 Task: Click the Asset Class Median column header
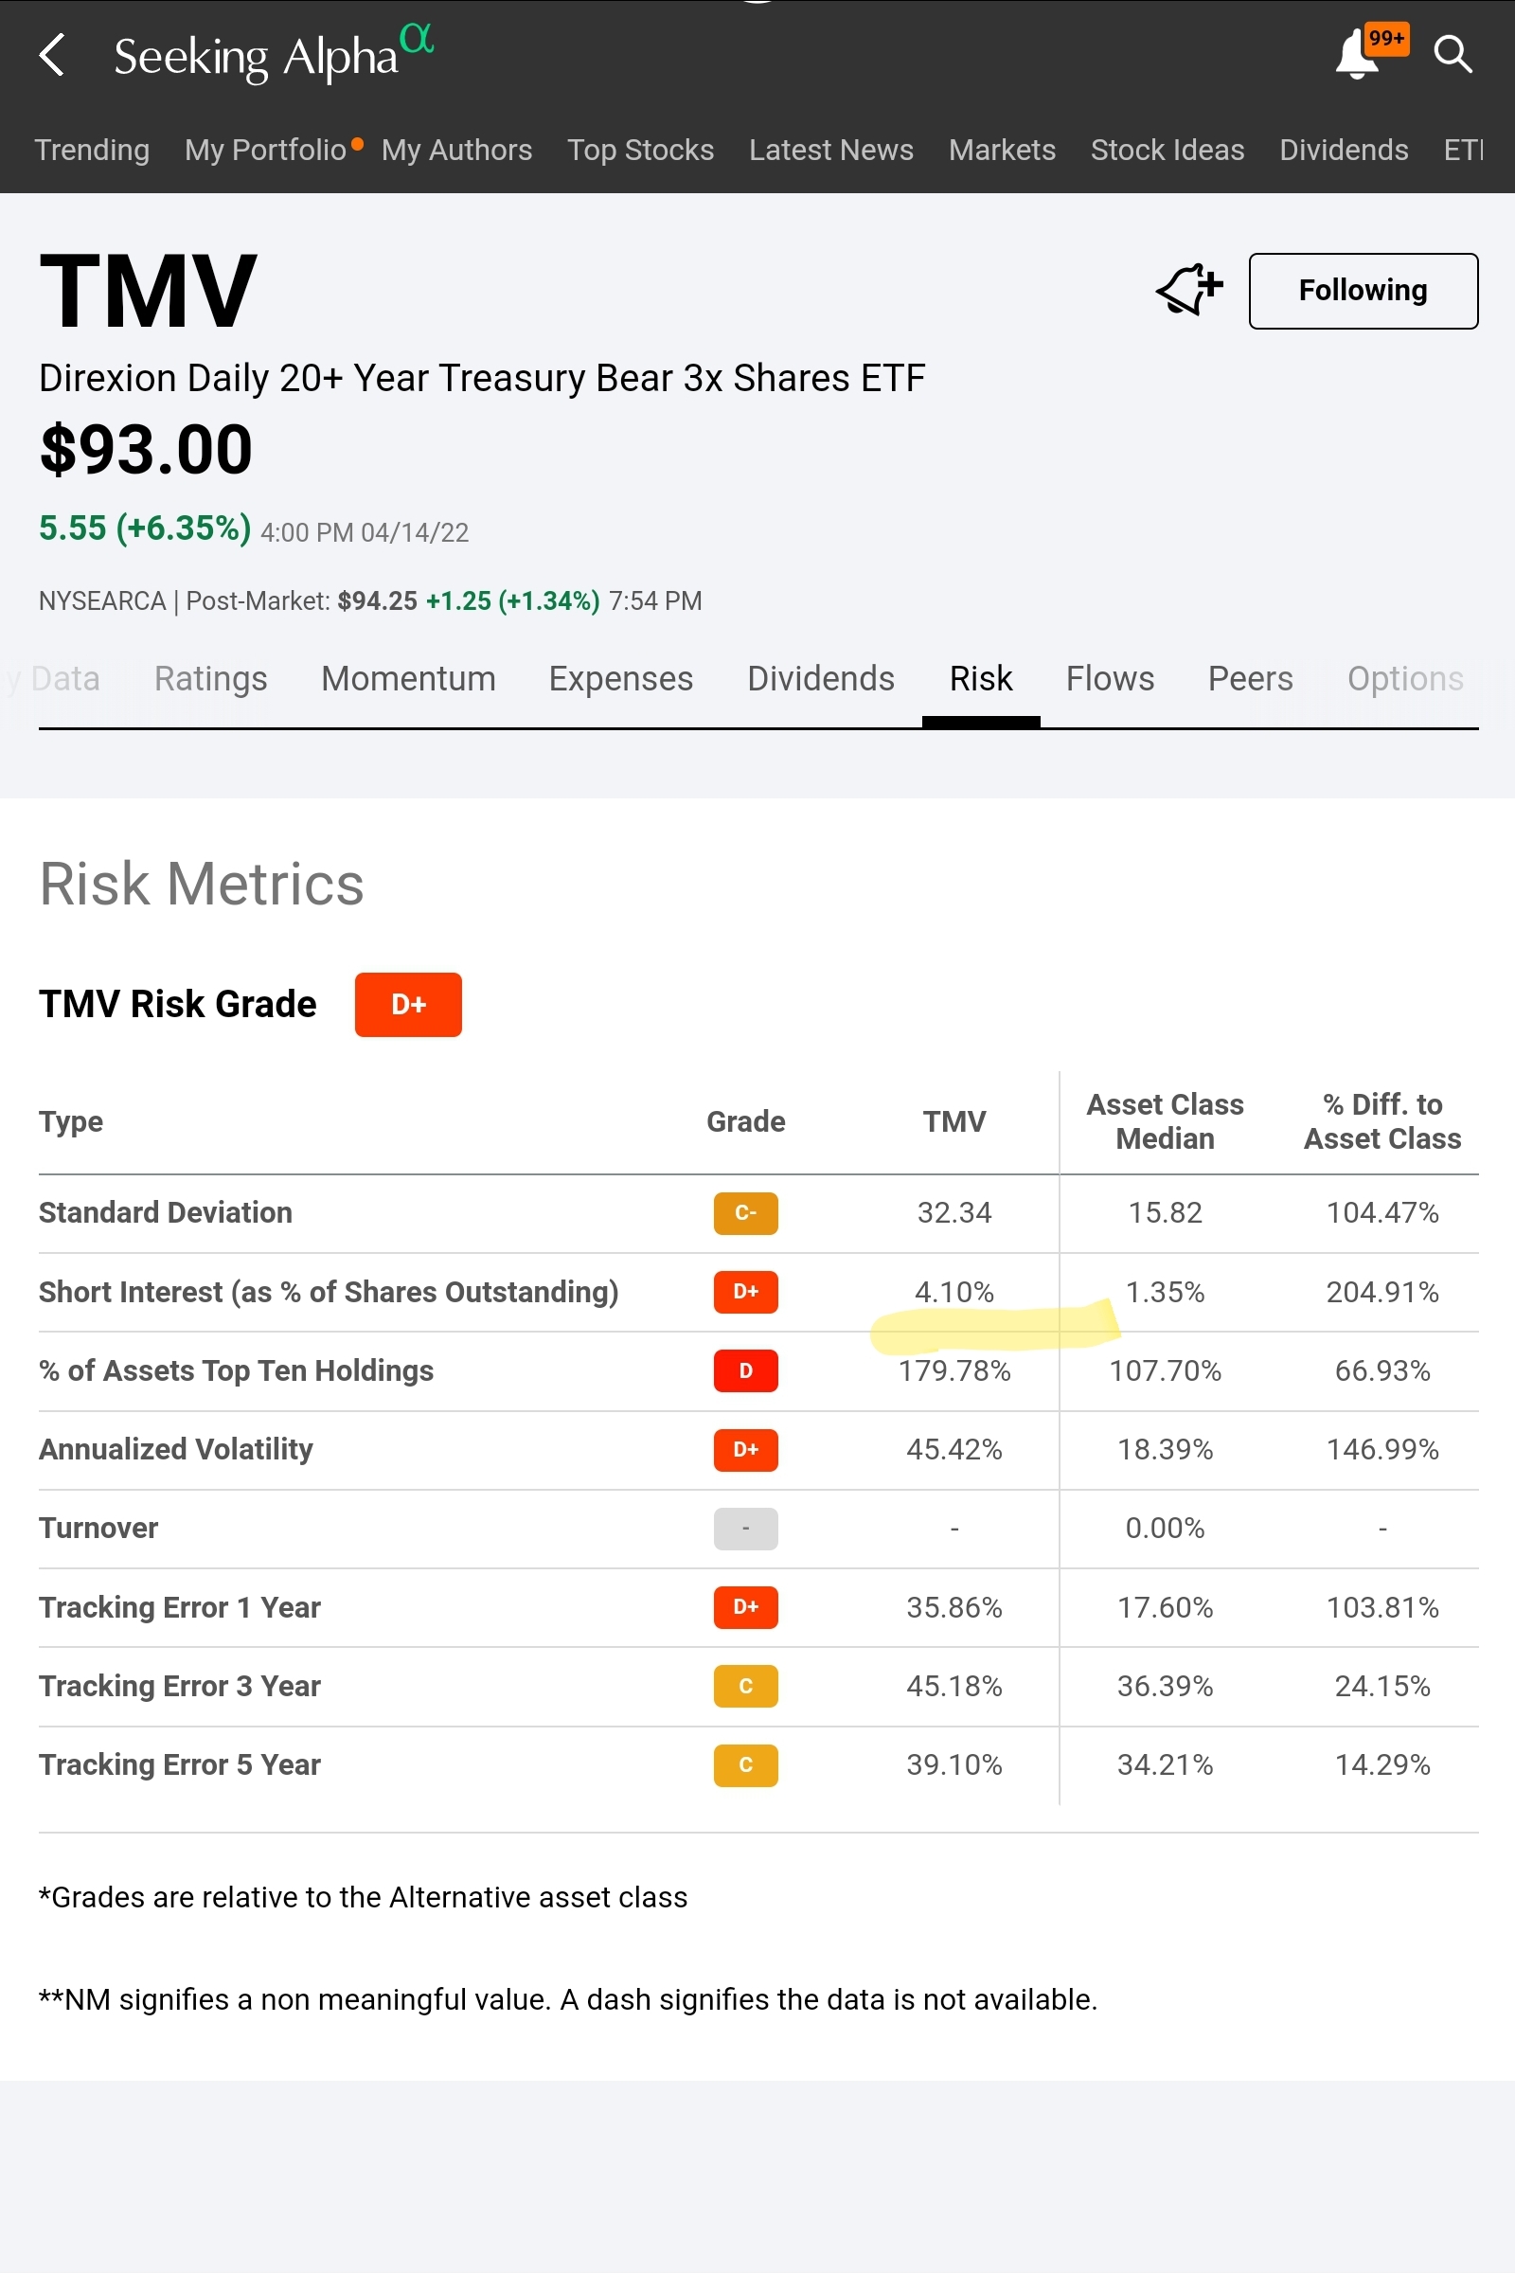[x=1166, y=1122]
